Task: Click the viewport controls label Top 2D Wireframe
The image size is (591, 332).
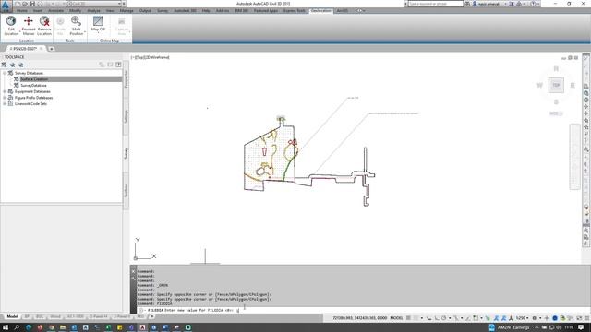Action: [151, 57]
